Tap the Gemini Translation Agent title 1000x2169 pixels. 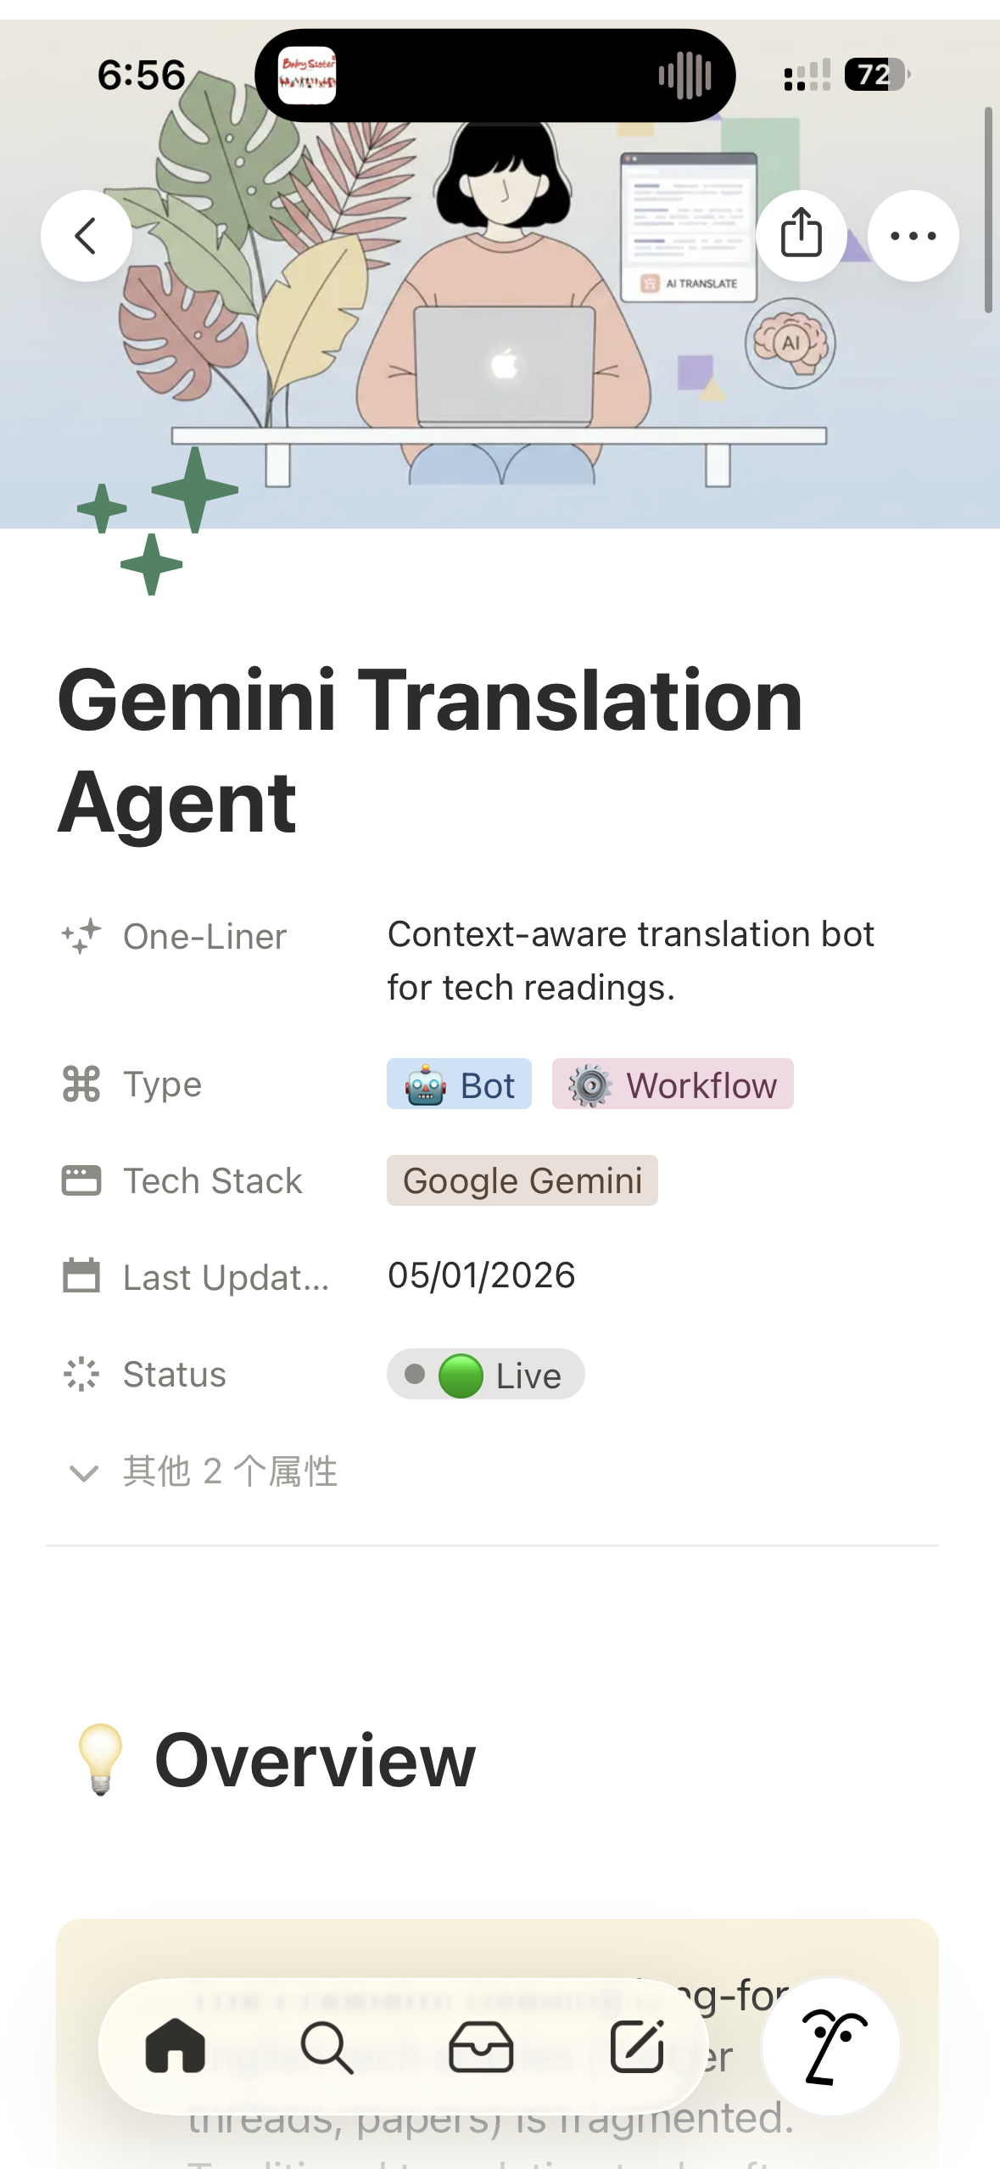[x=430, y=750]
